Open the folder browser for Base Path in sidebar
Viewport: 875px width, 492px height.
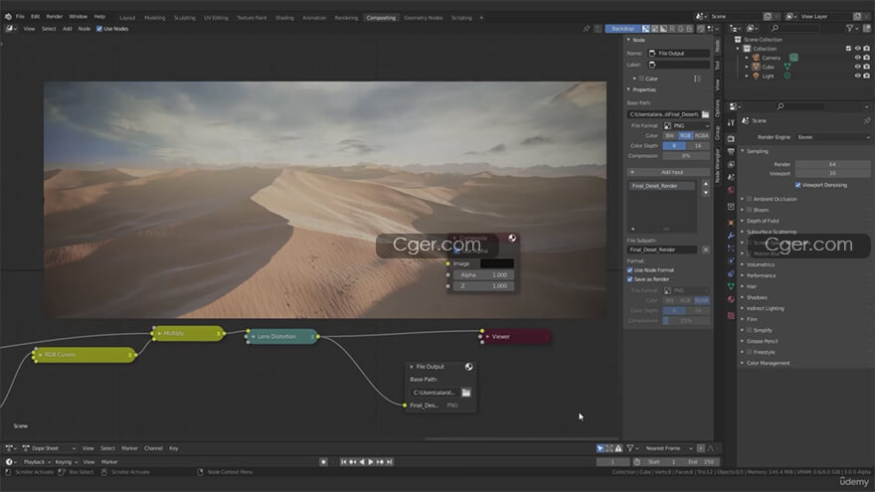(705, 114)
